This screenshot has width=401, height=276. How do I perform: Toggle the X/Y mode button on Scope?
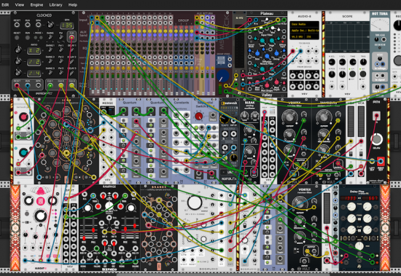353,74
